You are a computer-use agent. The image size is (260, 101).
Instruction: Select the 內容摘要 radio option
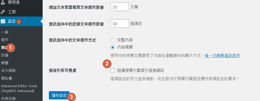pos(112,47)
